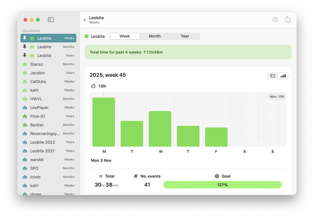Viewport: 314px width, 218px height.
Task: Open Leobite Weeks visualizer
Action: click(x=48, y=38)
